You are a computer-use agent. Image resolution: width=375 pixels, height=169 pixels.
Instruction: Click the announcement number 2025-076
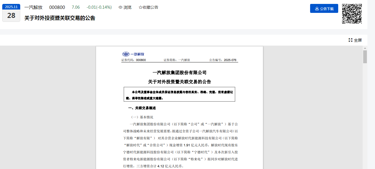tap(230, 60)
